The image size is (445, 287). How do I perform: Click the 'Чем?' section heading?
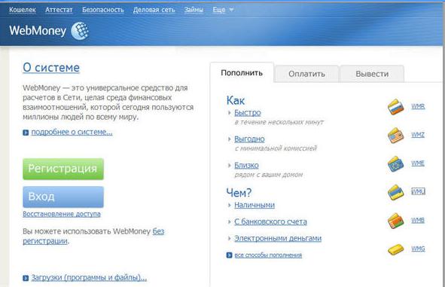[239, 193]
